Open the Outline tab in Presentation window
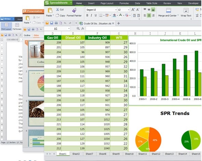 coord(27,35)
